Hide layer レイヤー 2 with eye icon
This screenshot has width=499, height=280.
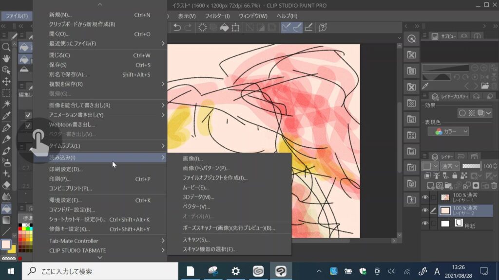point(425,210)
